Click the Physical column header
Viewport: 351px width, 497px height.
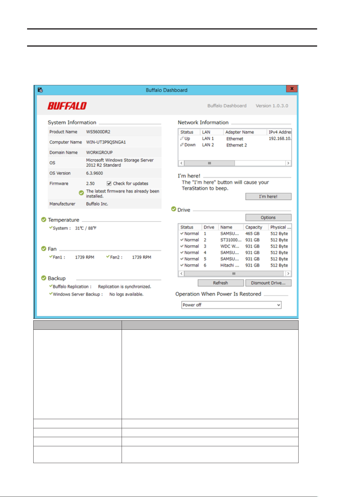tap(280, 227)
